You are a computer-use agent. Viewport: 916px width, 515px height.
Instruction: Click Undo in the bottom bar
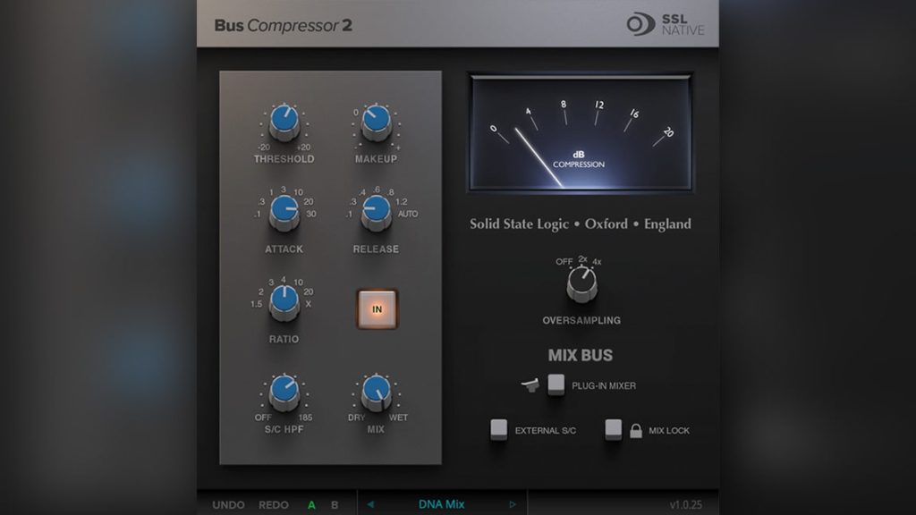tap(229, 503)
